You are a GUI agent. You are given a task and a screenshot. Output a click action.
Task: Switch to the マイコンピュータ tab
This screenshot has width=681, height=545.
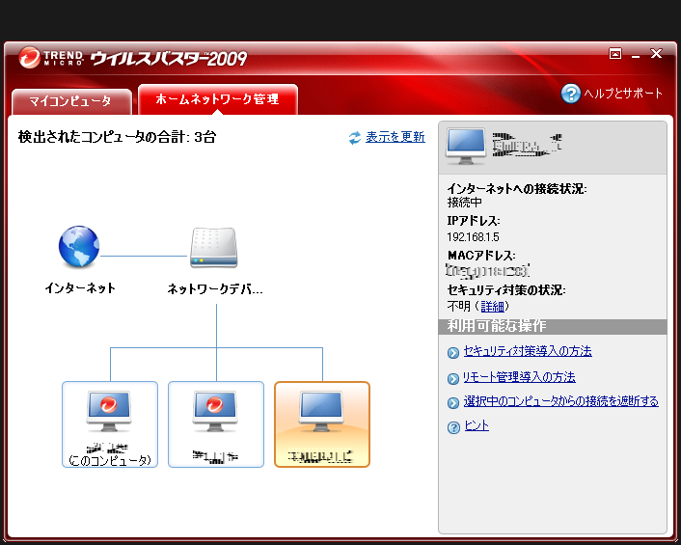[x=71, y=101]
